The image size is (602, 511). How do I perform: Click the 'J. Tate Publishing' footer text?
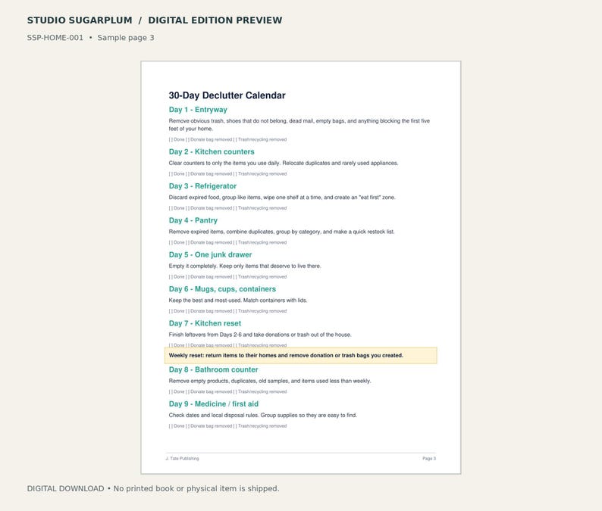(183, 459)
